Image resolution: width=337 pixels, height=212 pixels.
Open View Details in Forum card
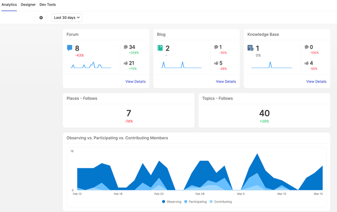(x=135, y=81)
